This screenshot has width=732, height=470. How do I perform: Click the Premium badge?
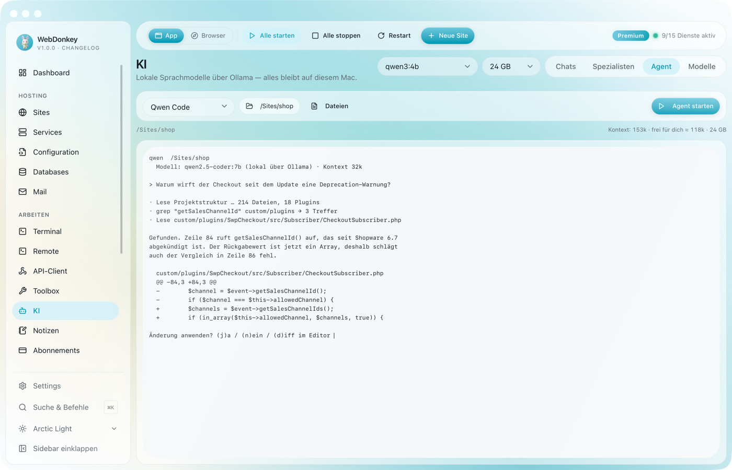click(631, 36)
